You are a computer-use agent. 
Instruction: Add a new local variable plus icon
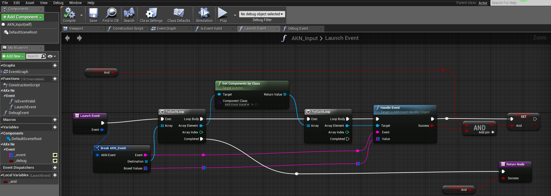(55, 175)
